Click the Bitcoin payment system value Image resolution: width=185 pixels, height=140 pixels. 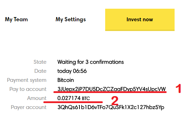[66, 80]
